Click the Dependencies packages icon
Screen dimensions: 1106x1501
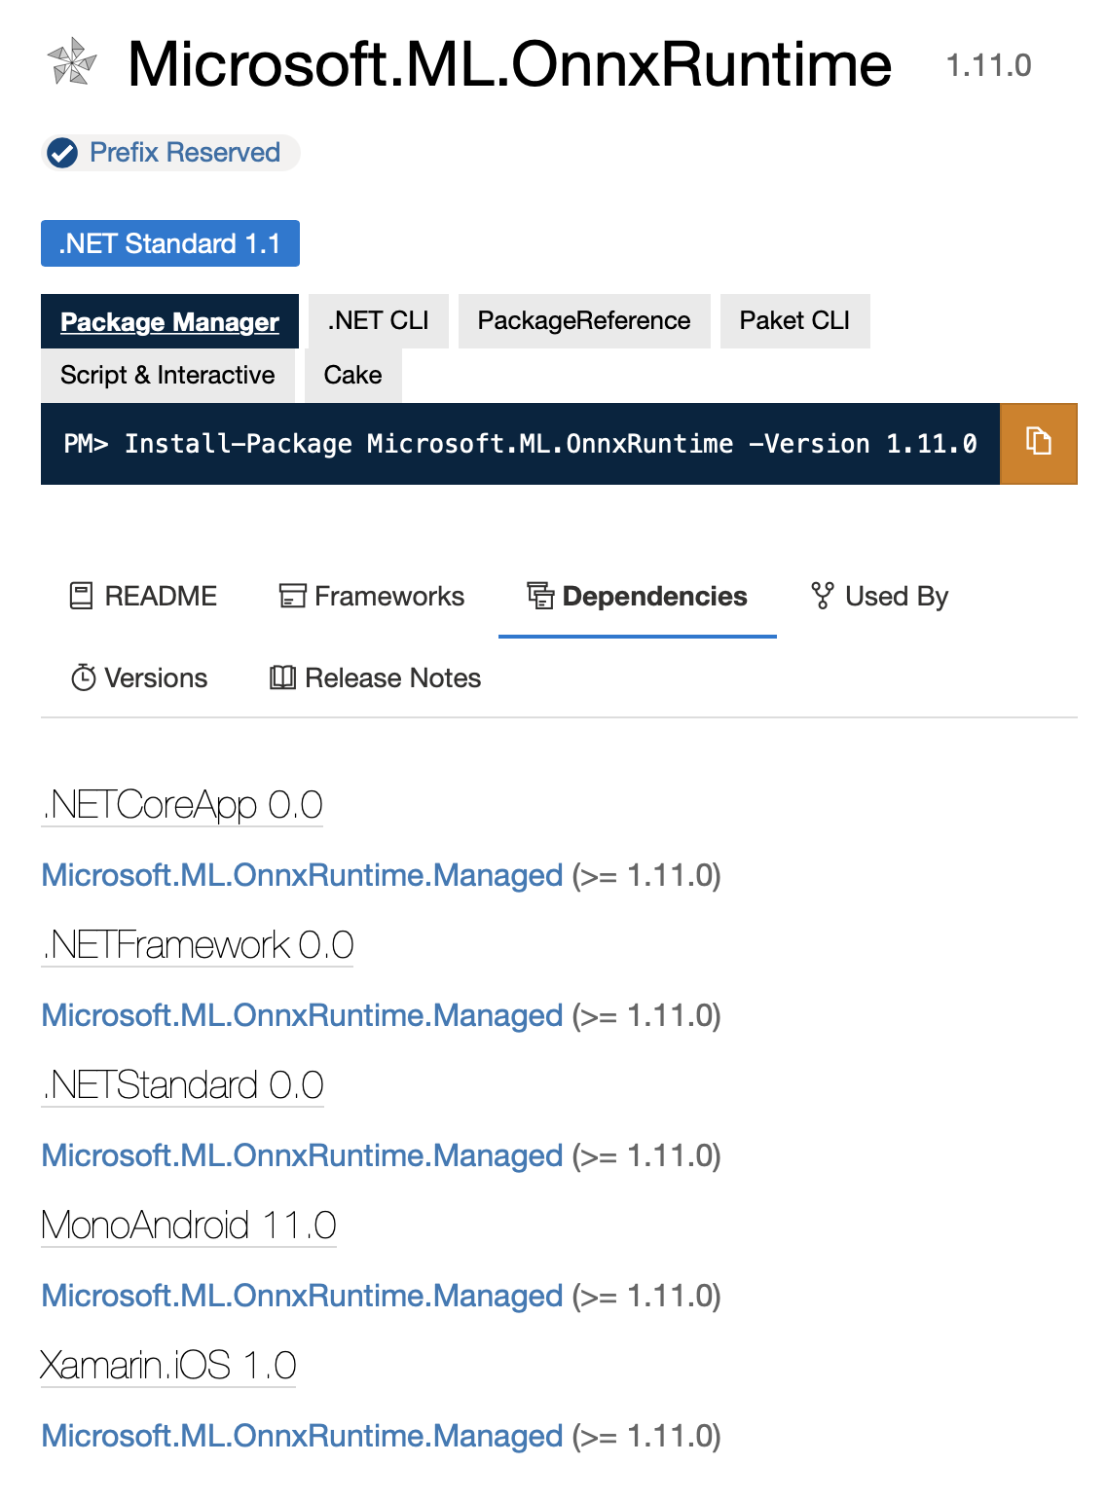(x=540, y=595)
